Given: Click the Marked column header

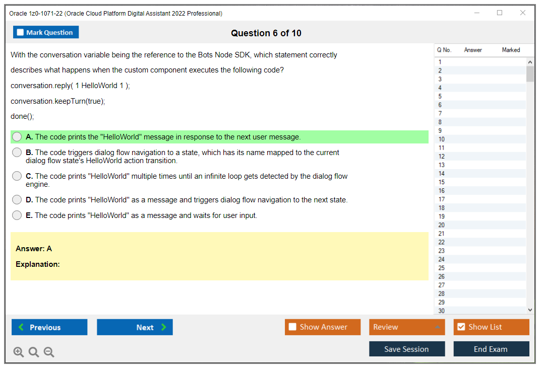Looking at the screenshot, I should click(x=511, y=50).
